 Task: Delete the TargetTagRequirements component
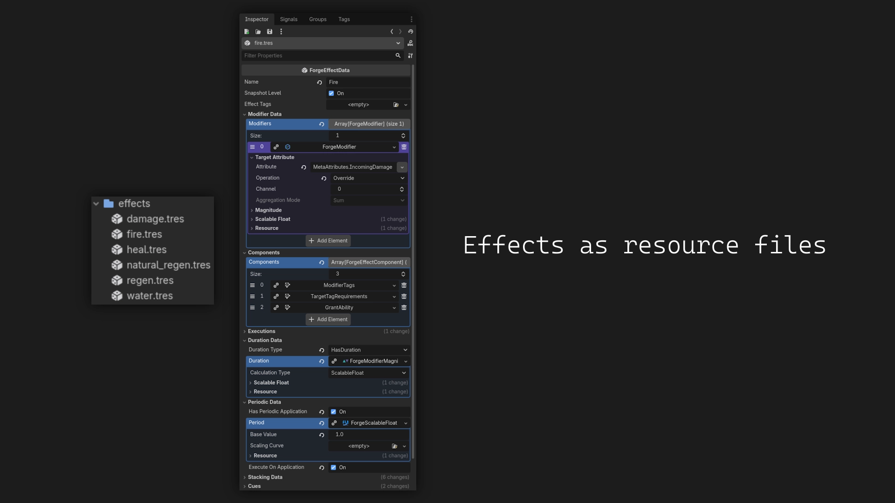point(404,297)
